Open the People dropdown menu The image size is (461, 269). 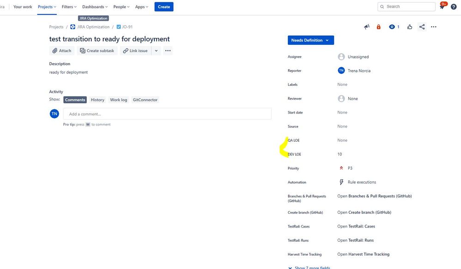(121, 7)
